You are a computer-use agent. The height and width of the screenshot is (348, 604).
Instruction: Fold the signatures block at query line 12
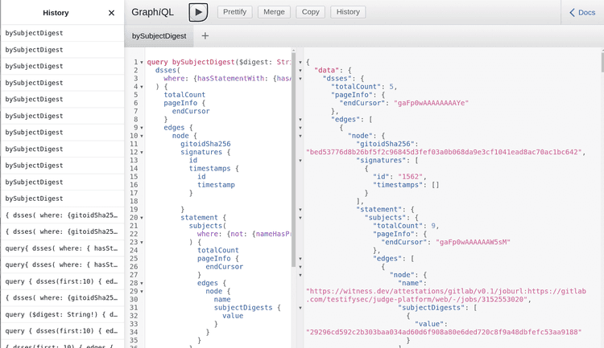pyautogui.click(x=142, y=152)
